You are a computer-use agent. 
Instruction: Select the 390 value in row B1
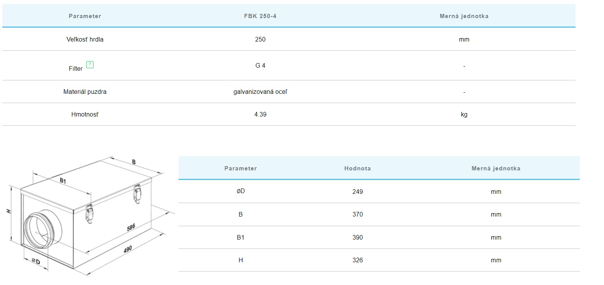point(357,237)
